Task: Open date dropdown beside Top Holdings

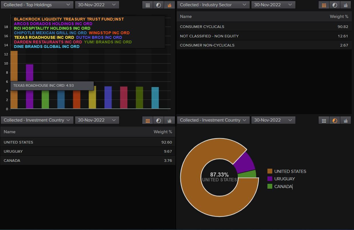Action: [x=97, y=5]
